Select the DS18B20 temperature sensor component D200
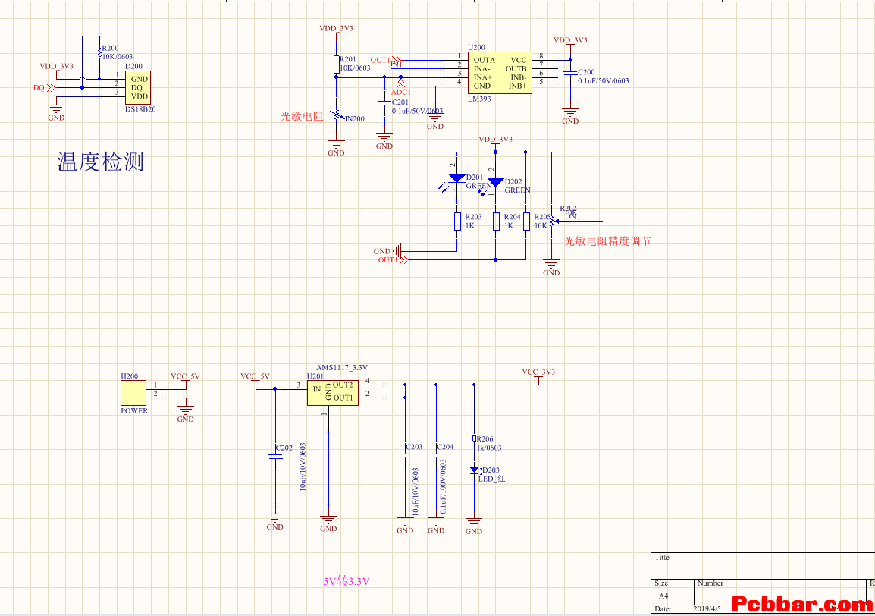The width and height of the screenshot is (875, 616). [x=137, y=88]
